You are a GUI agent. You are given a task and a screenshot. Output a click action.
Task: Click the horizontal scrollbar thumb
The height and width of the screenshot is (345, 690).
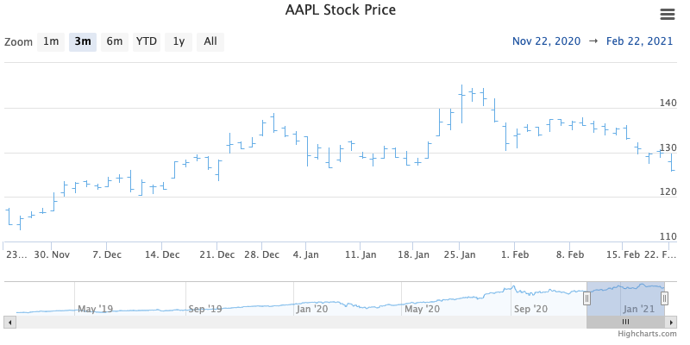tap(626, 322)
